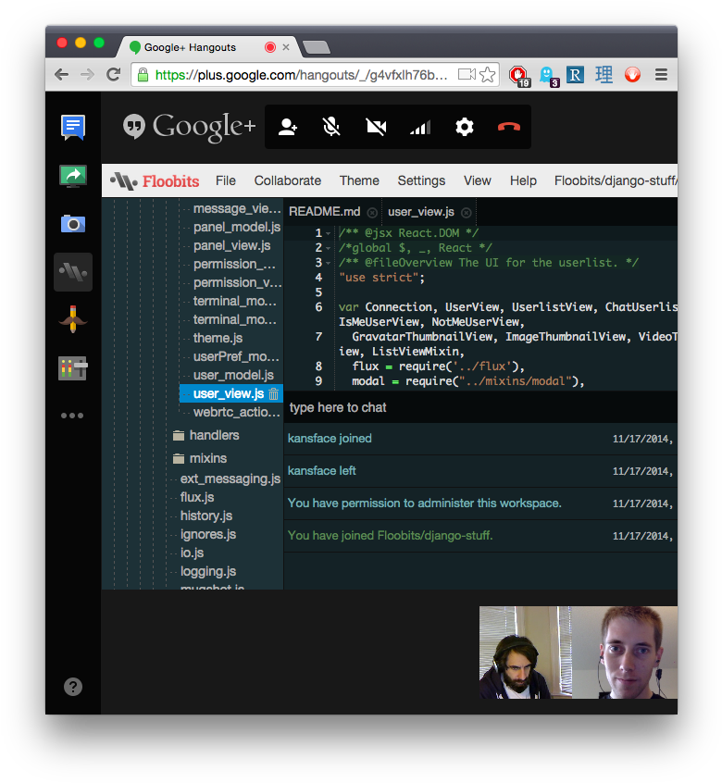
Task: Click the camera icon in address bar
Action: [467, 74]
